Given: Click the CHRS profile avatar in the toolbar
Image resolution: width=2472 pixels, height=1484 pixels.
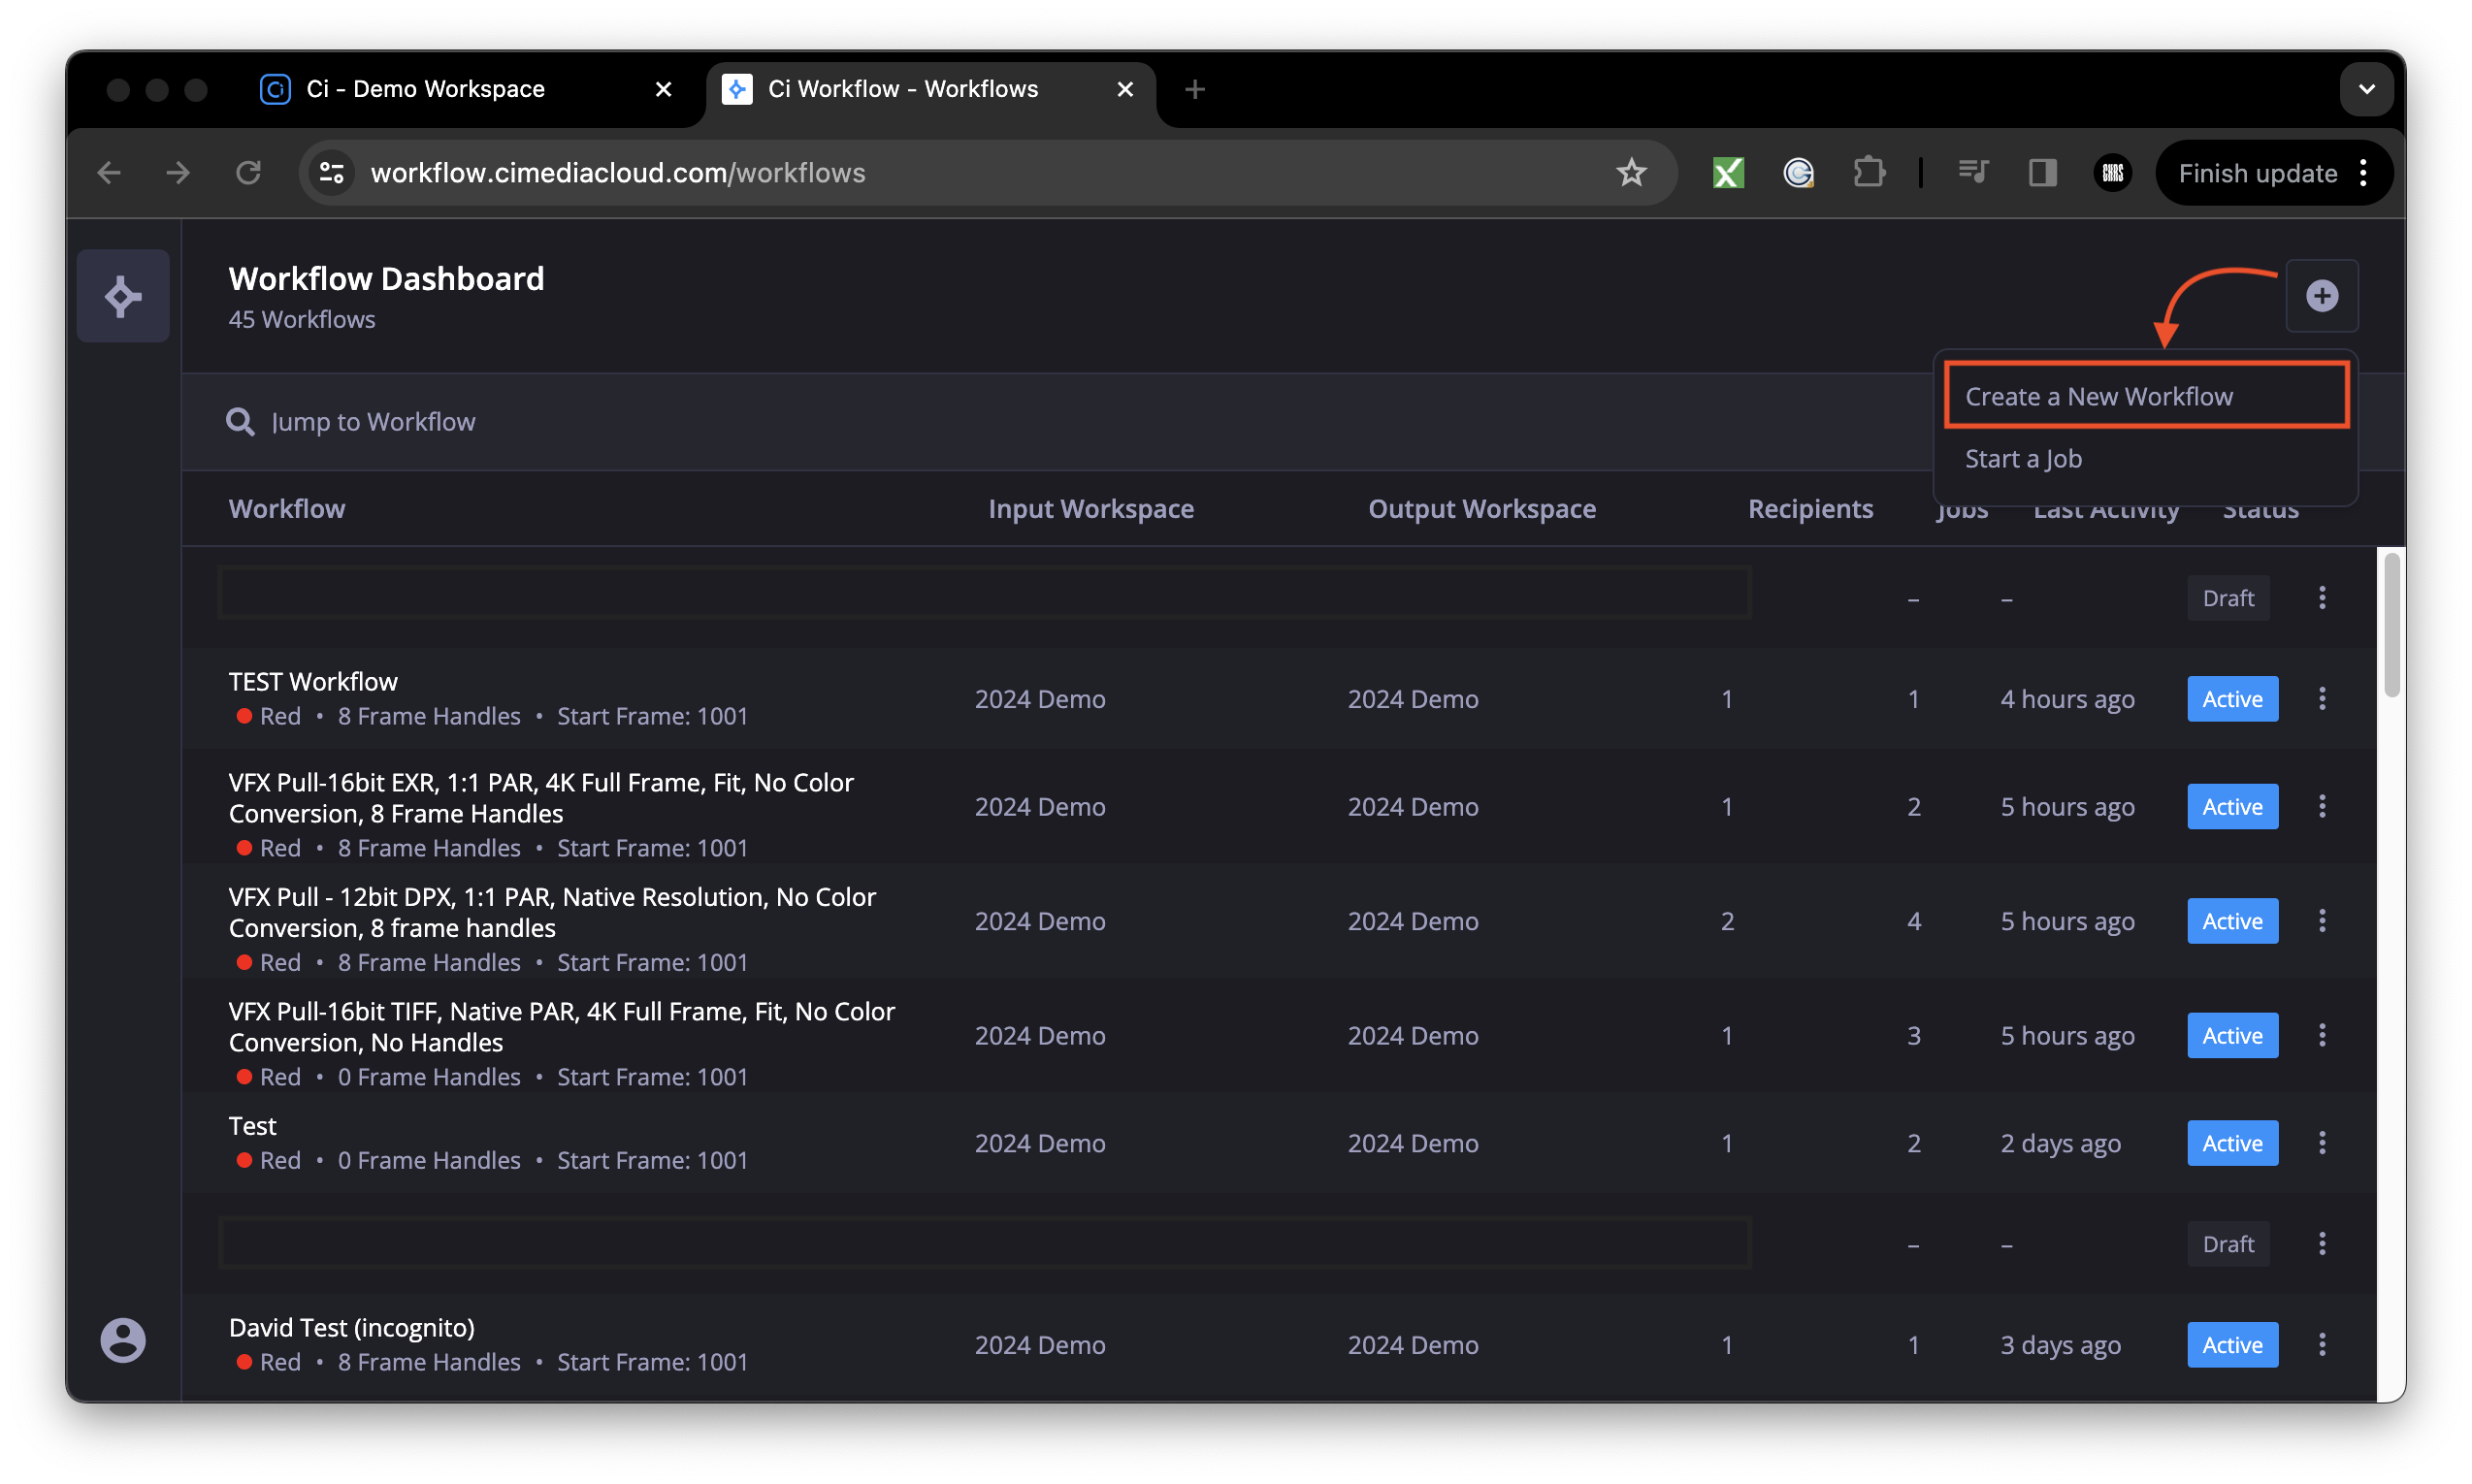Looking at the screenshot, I should (2112, 172).
